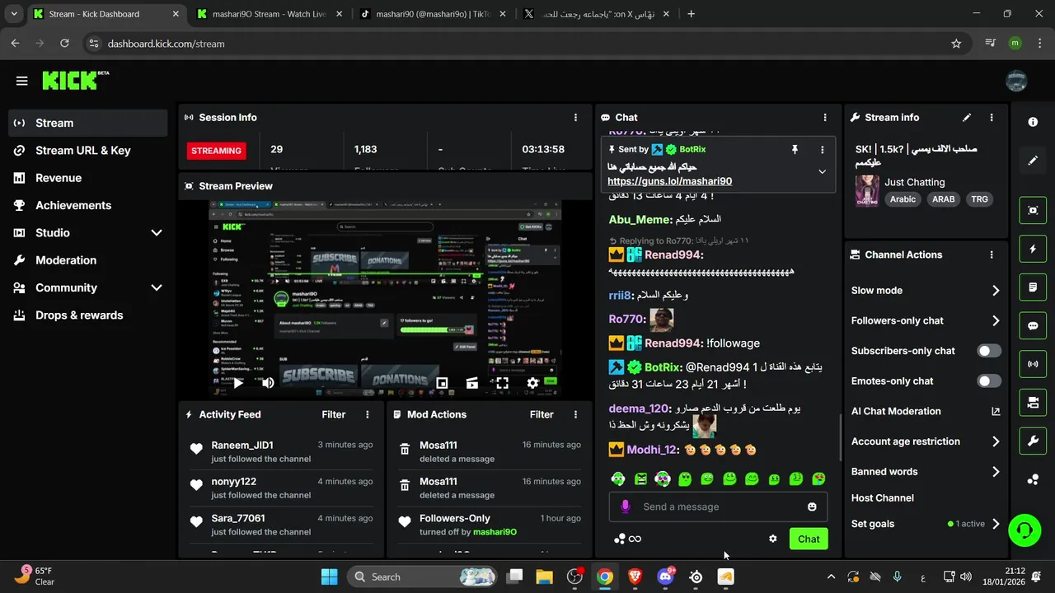Open Discord from the Windows taskbar
The image size is (1055, 593).
coord(666,577)
